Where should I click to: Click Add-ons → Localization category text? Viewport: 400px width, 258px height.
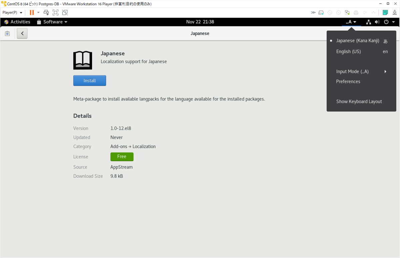tap(133, 146)
